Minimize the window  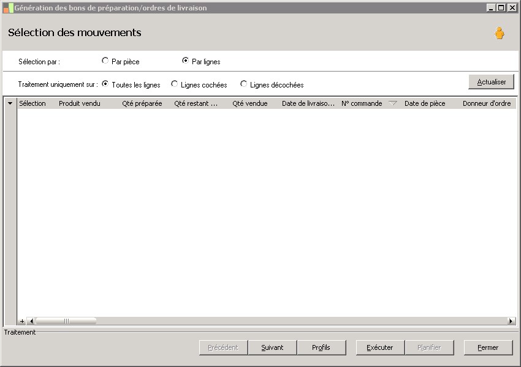[x=492, y=7]
